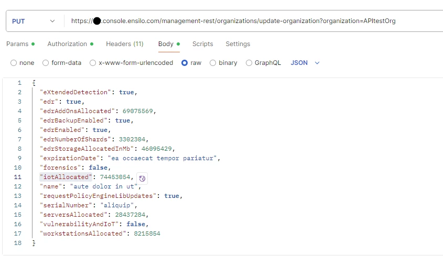The height and width of the screenshot is (256, 443).
Task: Click the highlighted "iotAllocated" key
Action: coord(66,177)
